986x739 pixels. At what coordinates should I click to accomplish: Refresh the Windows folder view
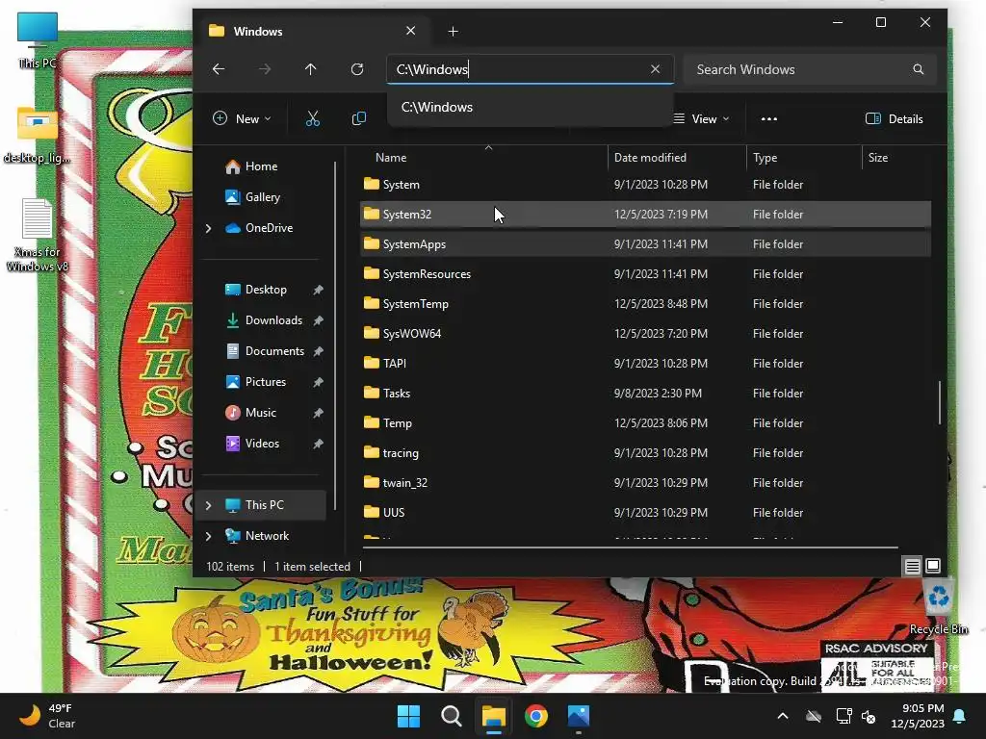357,69
